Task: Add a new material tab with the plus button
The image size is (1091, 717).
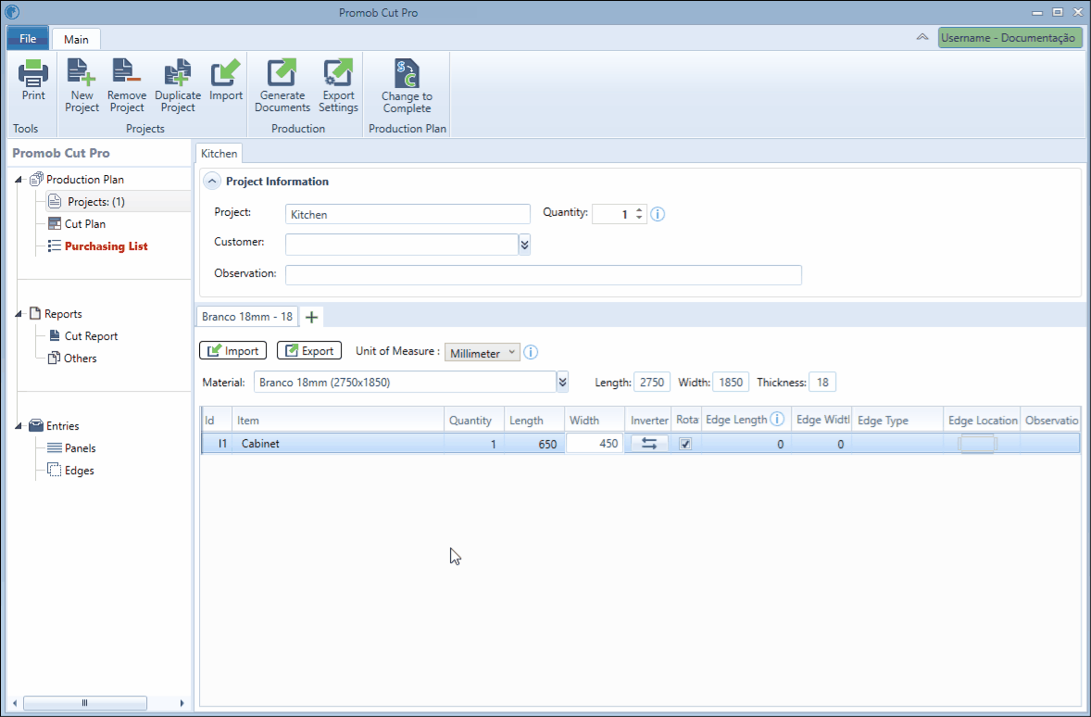Action: click(312, 317)
